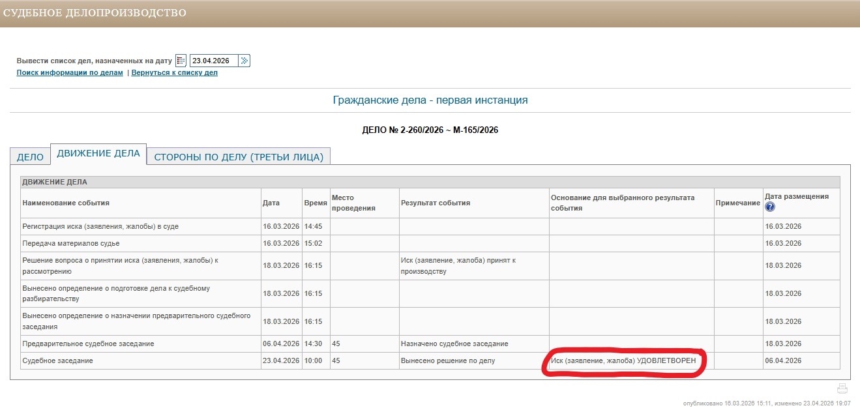This screenshot has width=860, height=410.
Task: Switch to the ДЕЛО tab
Action: pyautogui.click(x=30, y=157)
